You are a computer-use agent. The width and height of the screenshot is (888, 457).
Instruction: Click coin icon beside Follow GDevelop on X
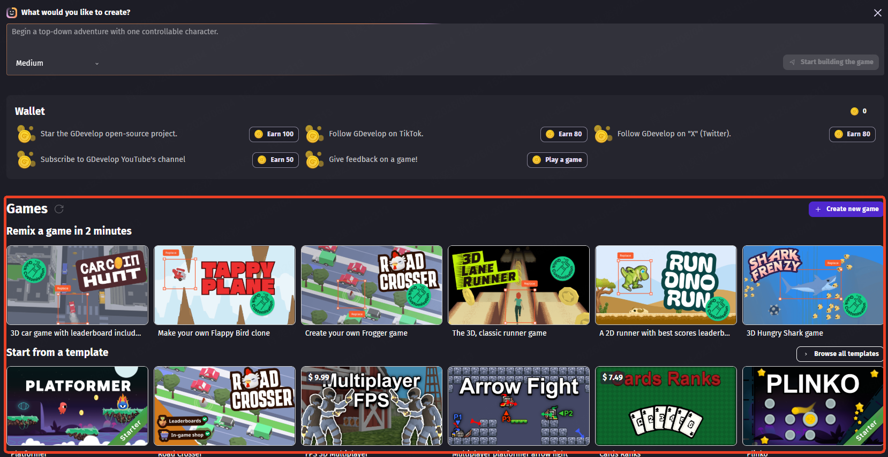click(603, 134)
